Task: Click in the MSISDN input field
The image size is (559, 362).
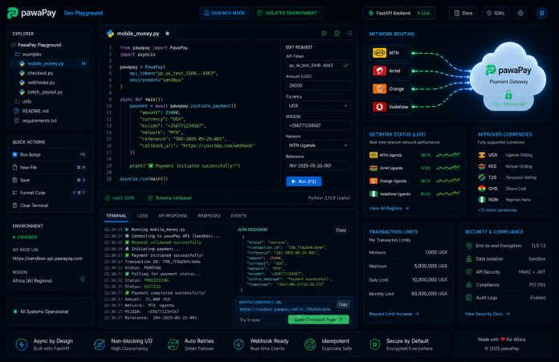Action: (318, 125)
